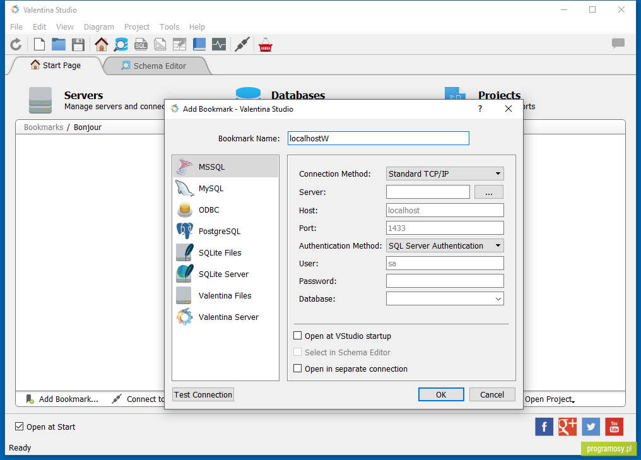This screenshot has height=460, width=641.
Task: Open the SQL Editor toolbar icon
Action: coord(141,45)
